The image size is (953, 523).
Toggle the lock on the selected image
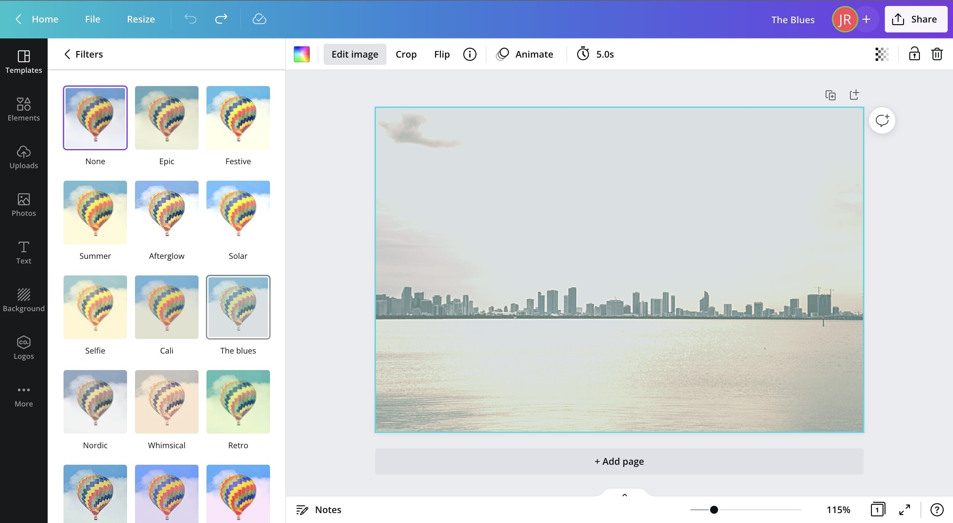pos(914,54)
